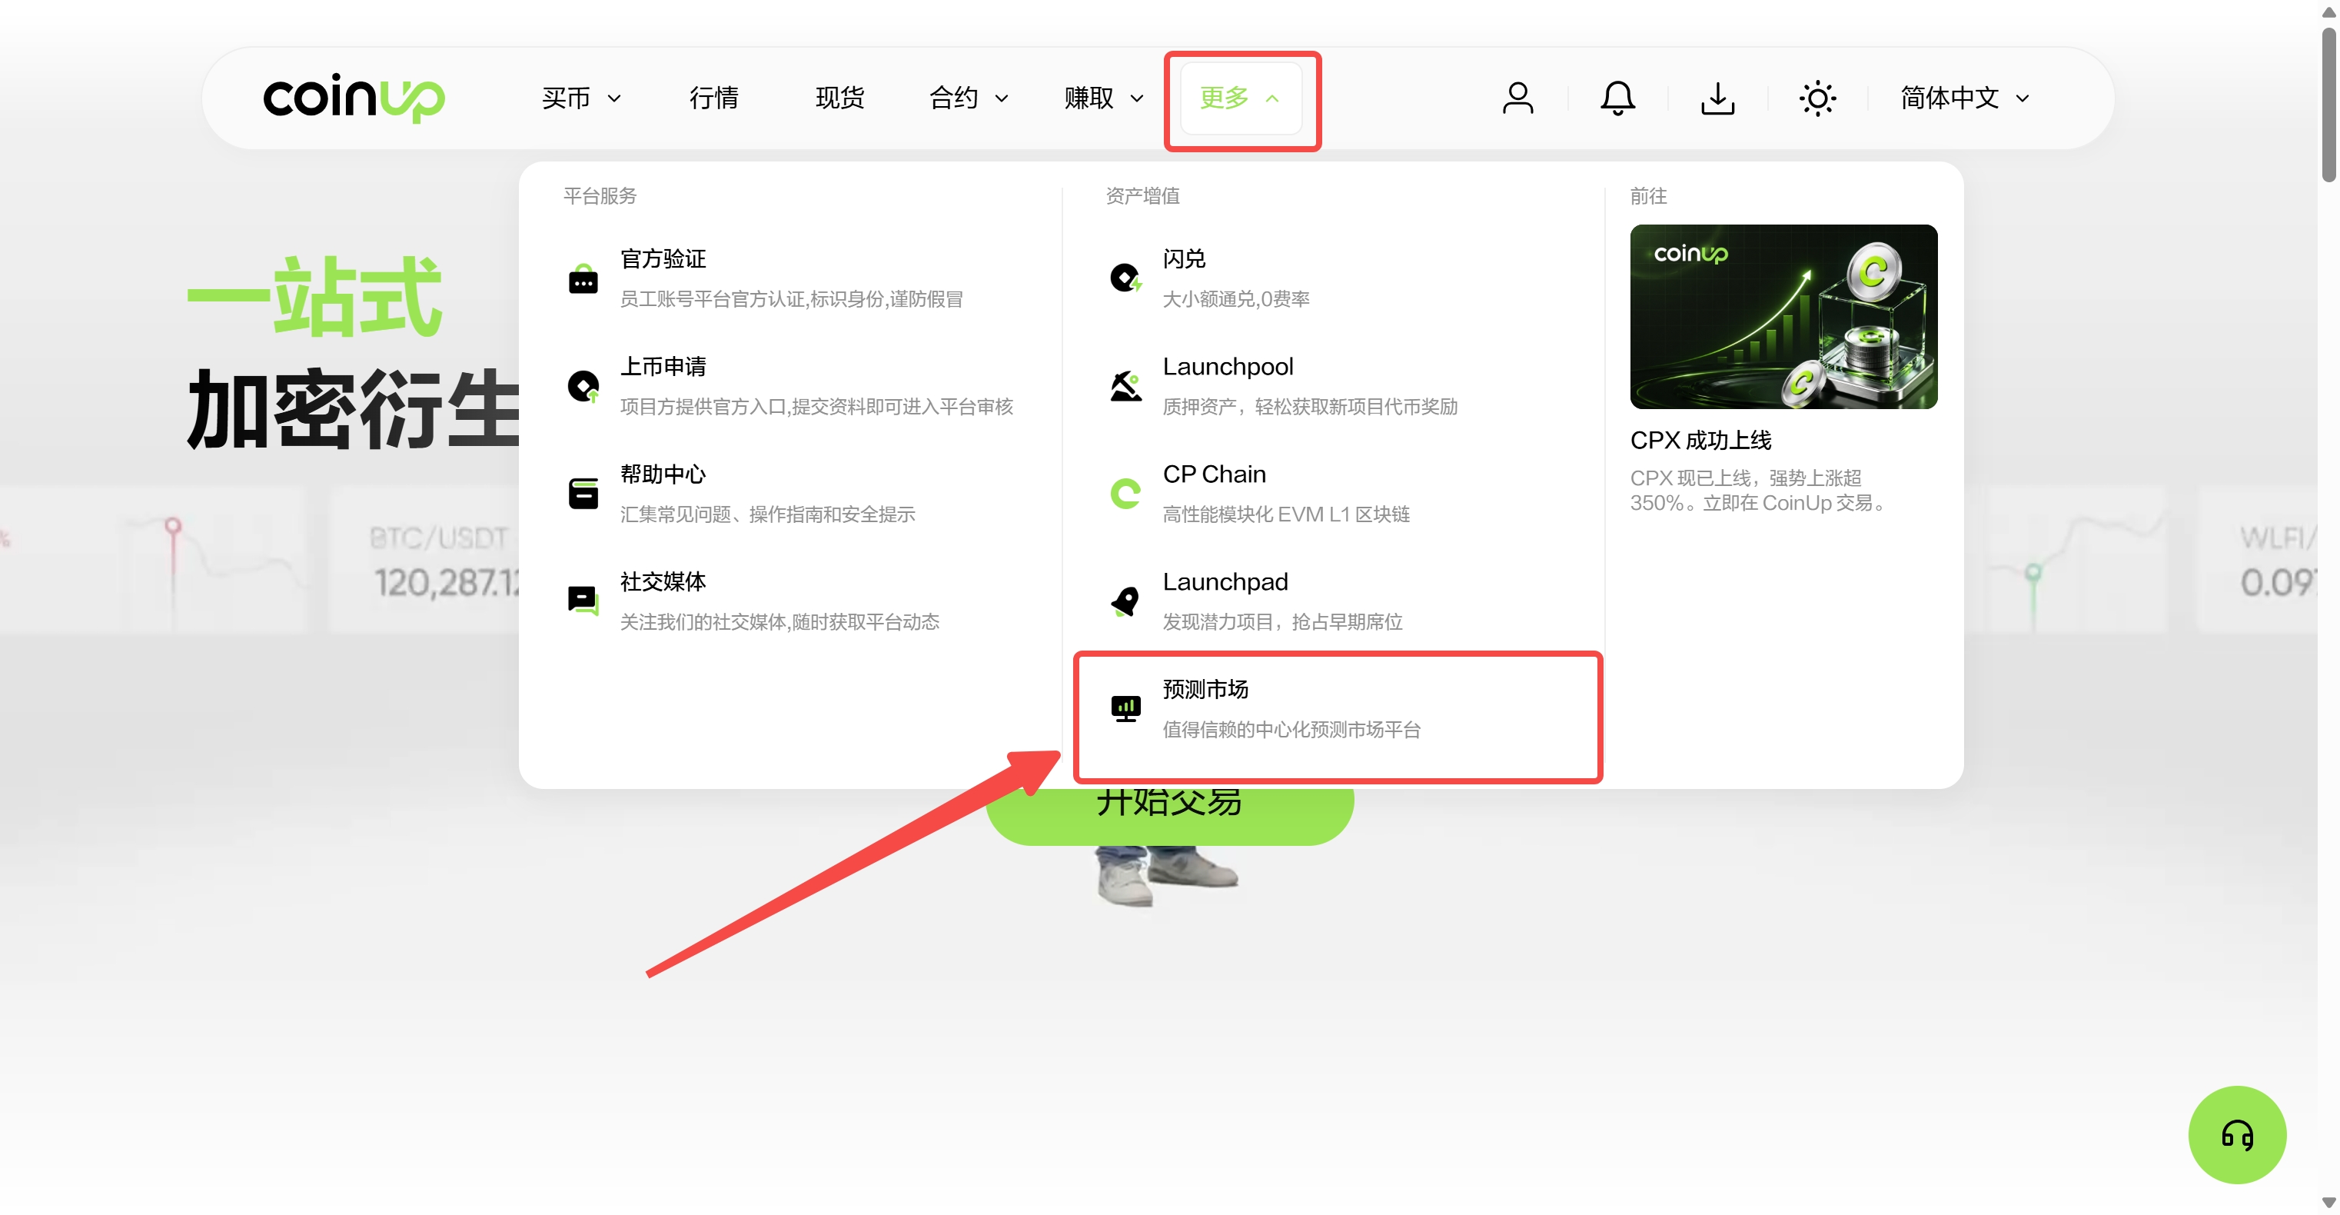Expand the 合约 dropdown

point(969,98)
